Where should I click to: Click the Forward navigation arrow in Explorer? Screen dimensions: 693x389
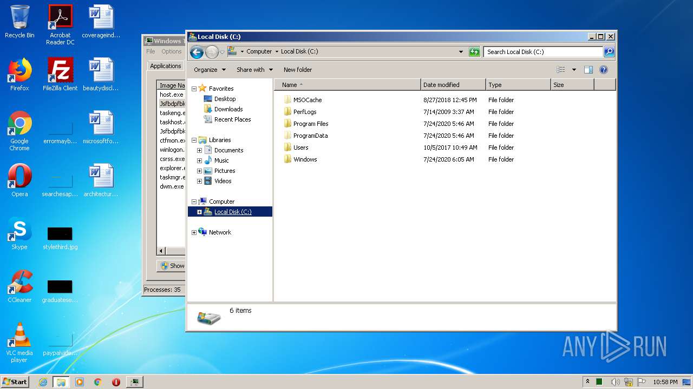coord(212,52)
